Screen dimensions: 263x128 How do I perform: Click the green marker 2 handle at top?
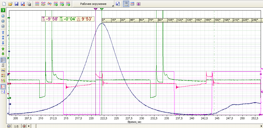(x=102, y=9)
